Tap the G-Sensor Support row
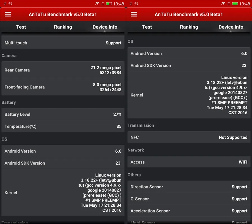This screenshot has height=224, width=252. 189,199
